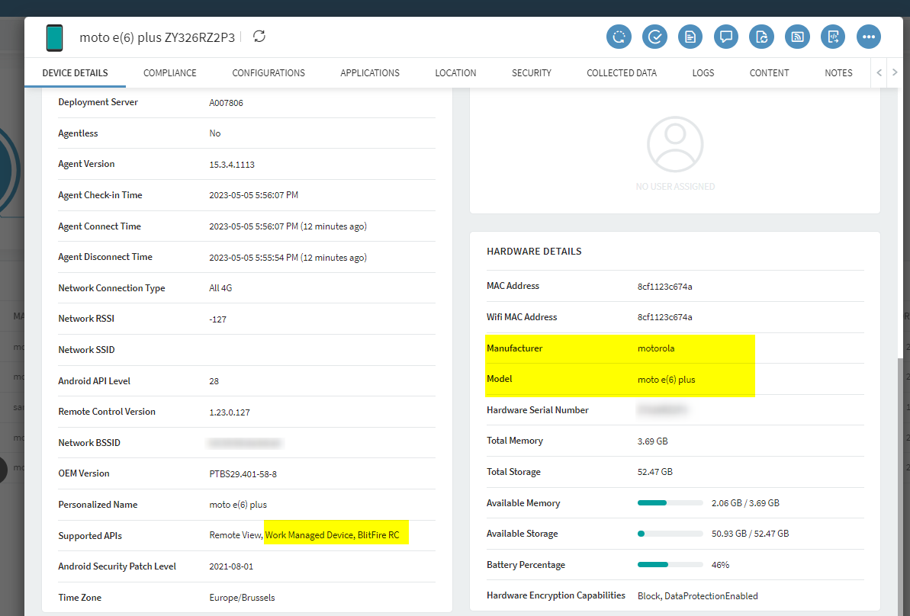Click the check-in checkmark circle icon
910x616 pixels.
coord(654,37)
